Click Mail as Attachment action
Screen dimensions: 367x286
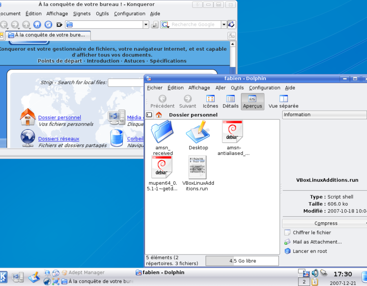pos(313,242)
